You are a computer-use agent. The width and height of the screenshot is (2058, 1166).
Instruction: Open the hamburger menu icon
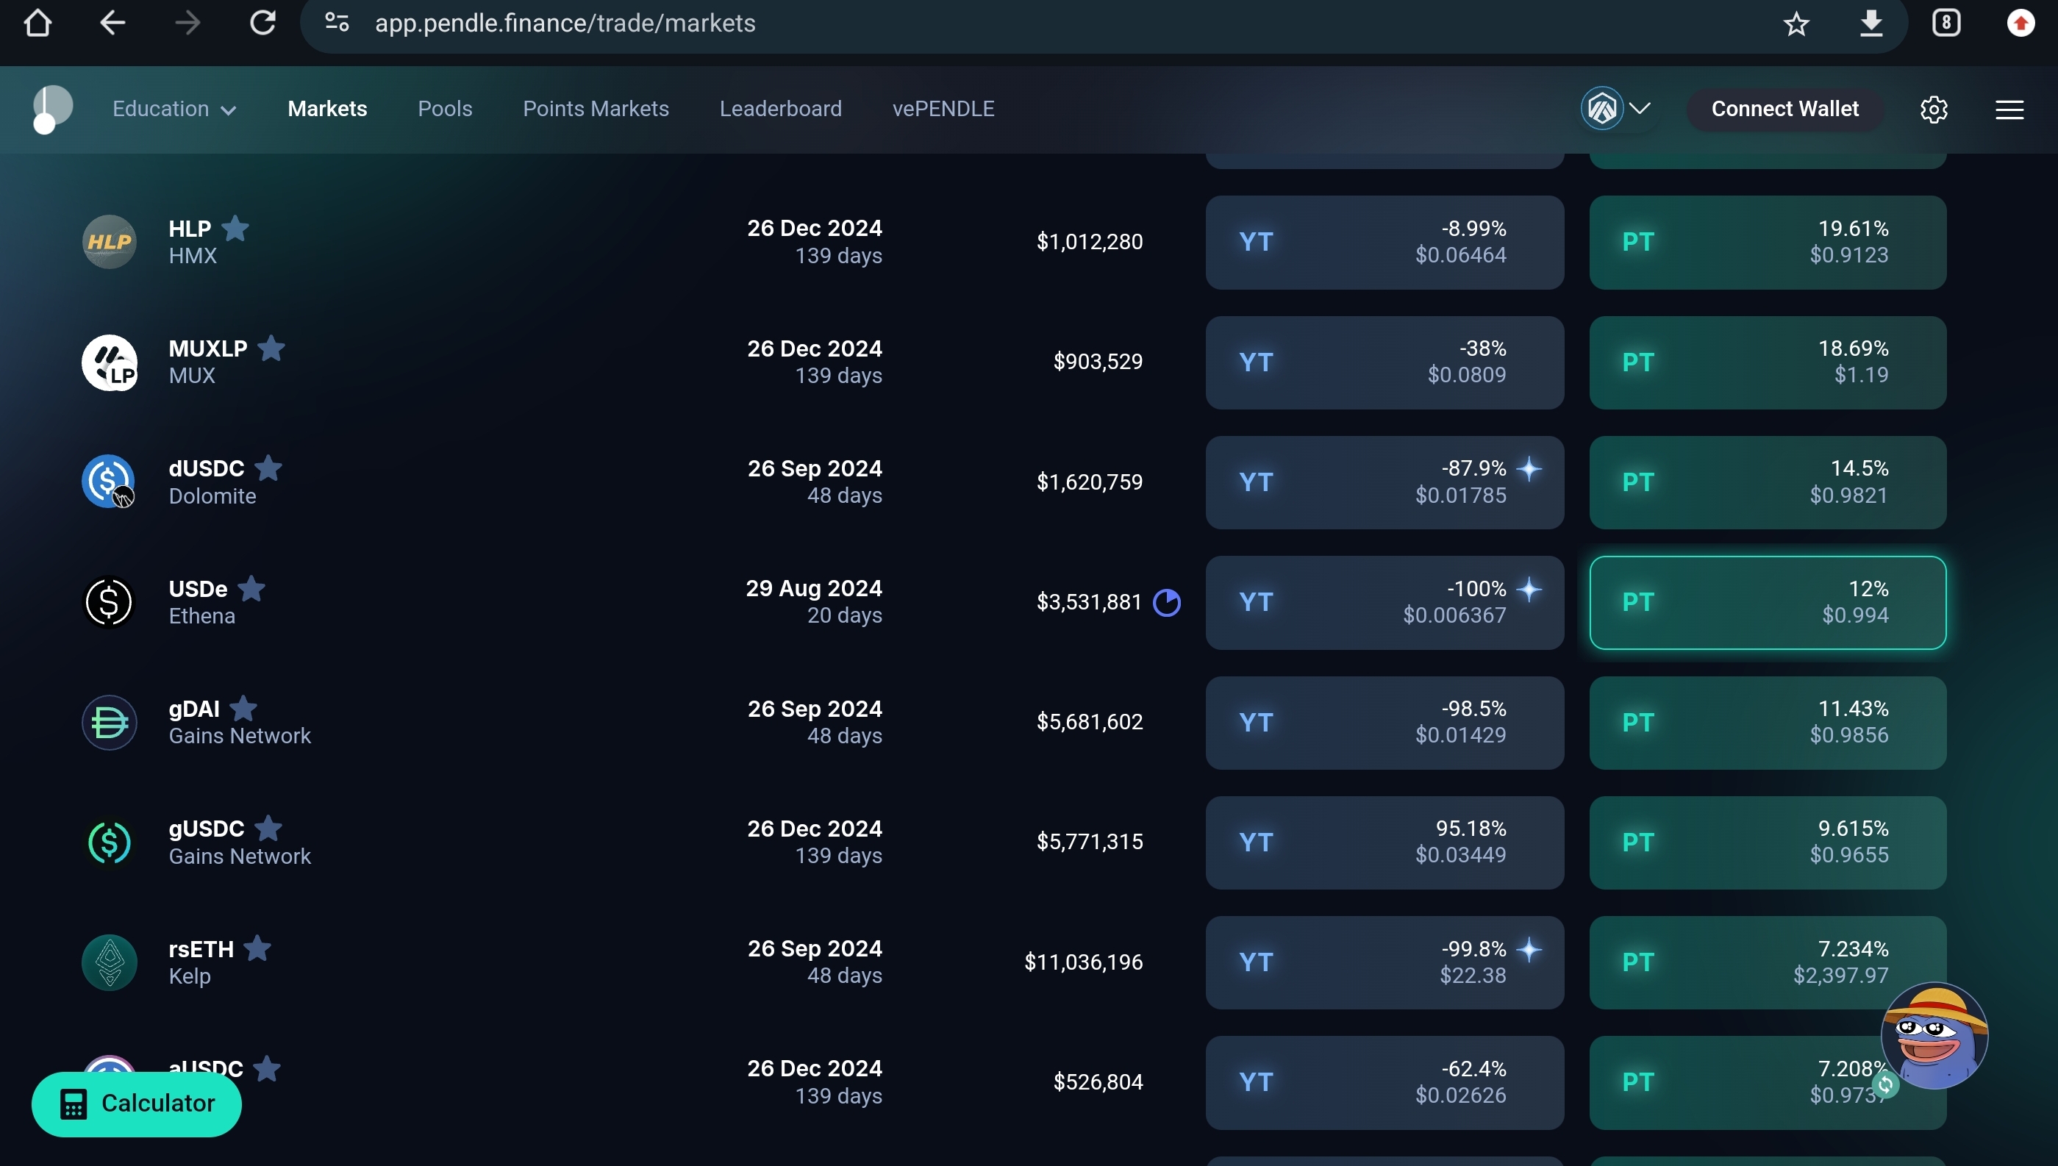2009,109
